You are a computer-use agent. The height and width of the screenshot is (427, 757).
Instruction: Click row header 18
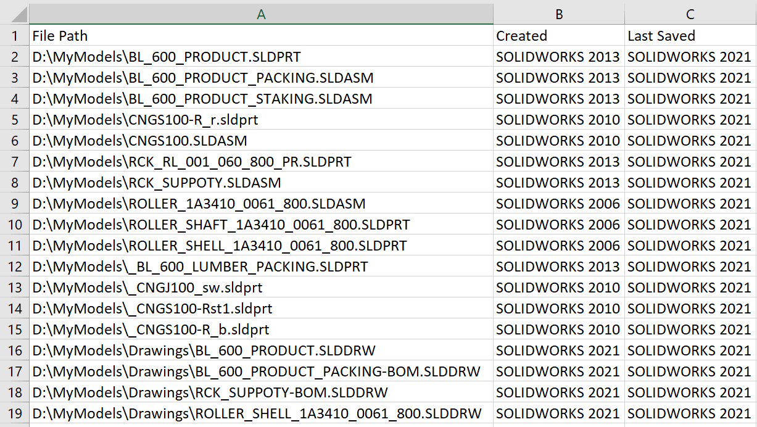click(14, 392)
